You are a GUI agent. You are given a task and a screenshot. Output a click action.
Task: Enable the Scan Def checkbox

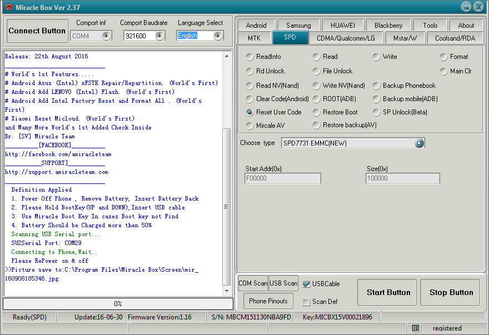point(306,302)
